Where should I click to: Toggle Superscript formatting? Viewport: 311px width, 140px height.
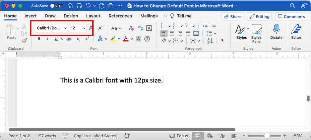coord(87,38)
